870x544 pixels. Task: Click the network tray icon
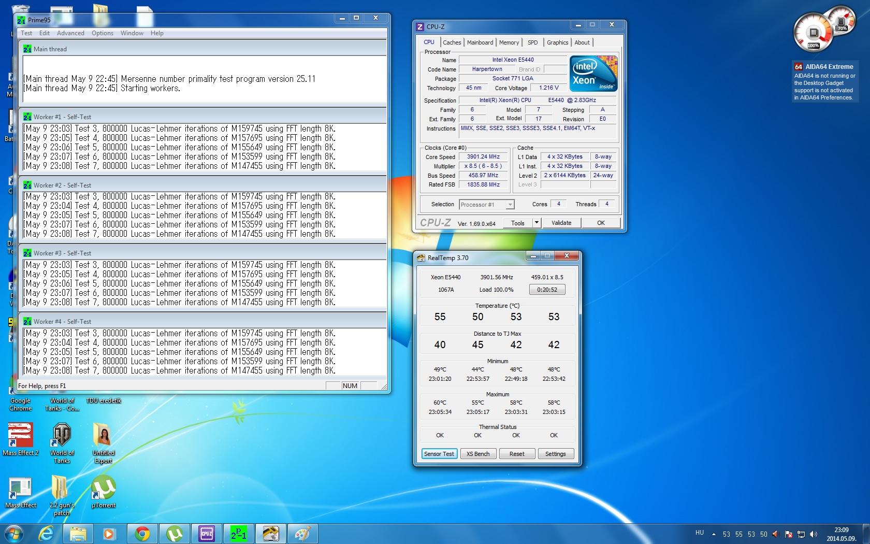[x=801, y=534]
